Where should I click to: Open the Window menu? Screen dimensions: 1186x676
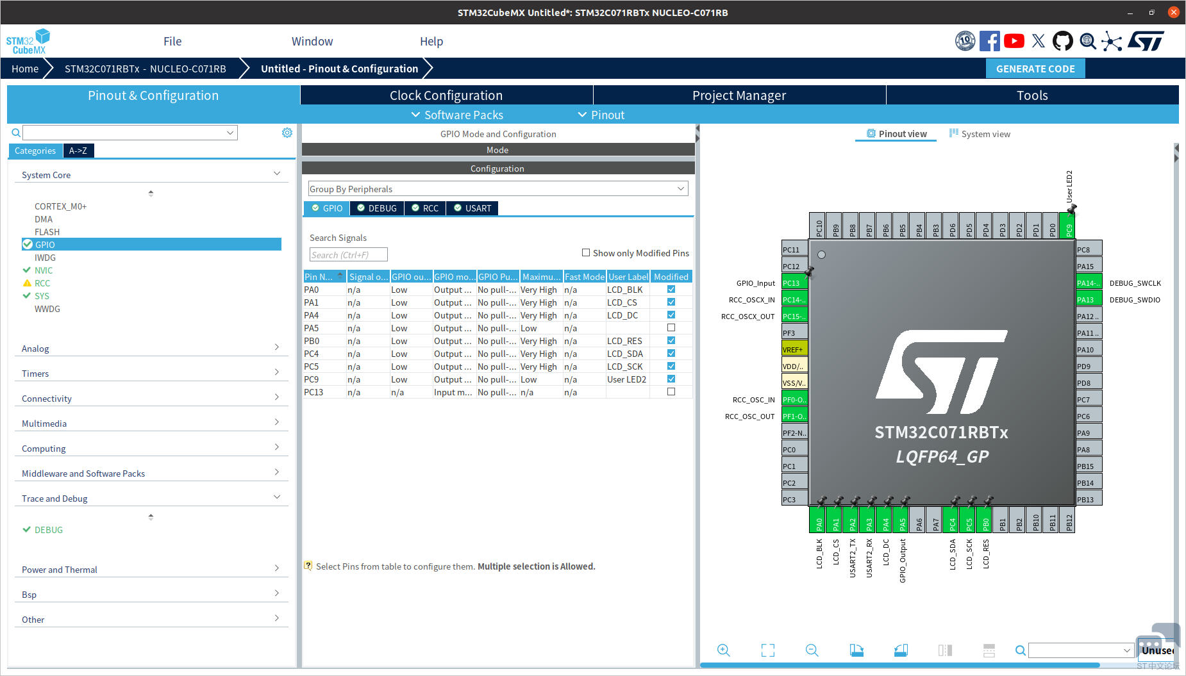[312, 41]
